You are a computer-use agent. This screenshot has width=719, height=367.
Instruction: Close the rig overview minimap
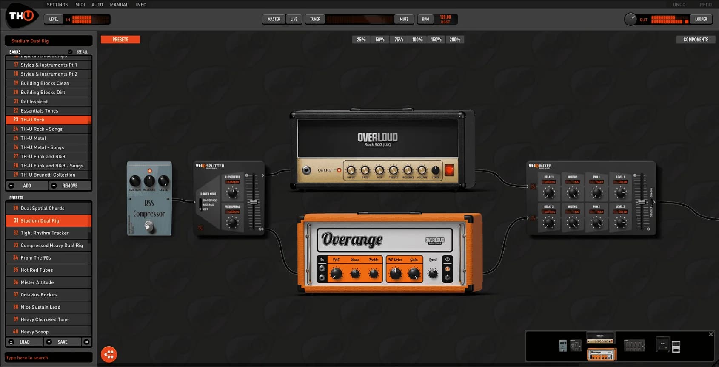710,334
